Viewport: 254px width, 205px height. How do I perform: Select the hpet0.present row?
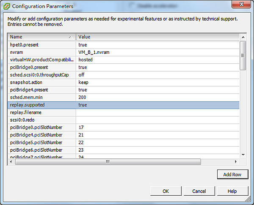point(41,44)
